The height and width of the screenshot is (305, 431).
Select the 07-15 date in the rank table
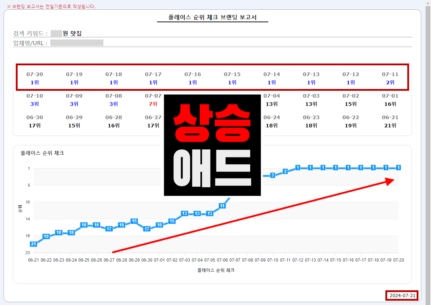coord(232,74)
